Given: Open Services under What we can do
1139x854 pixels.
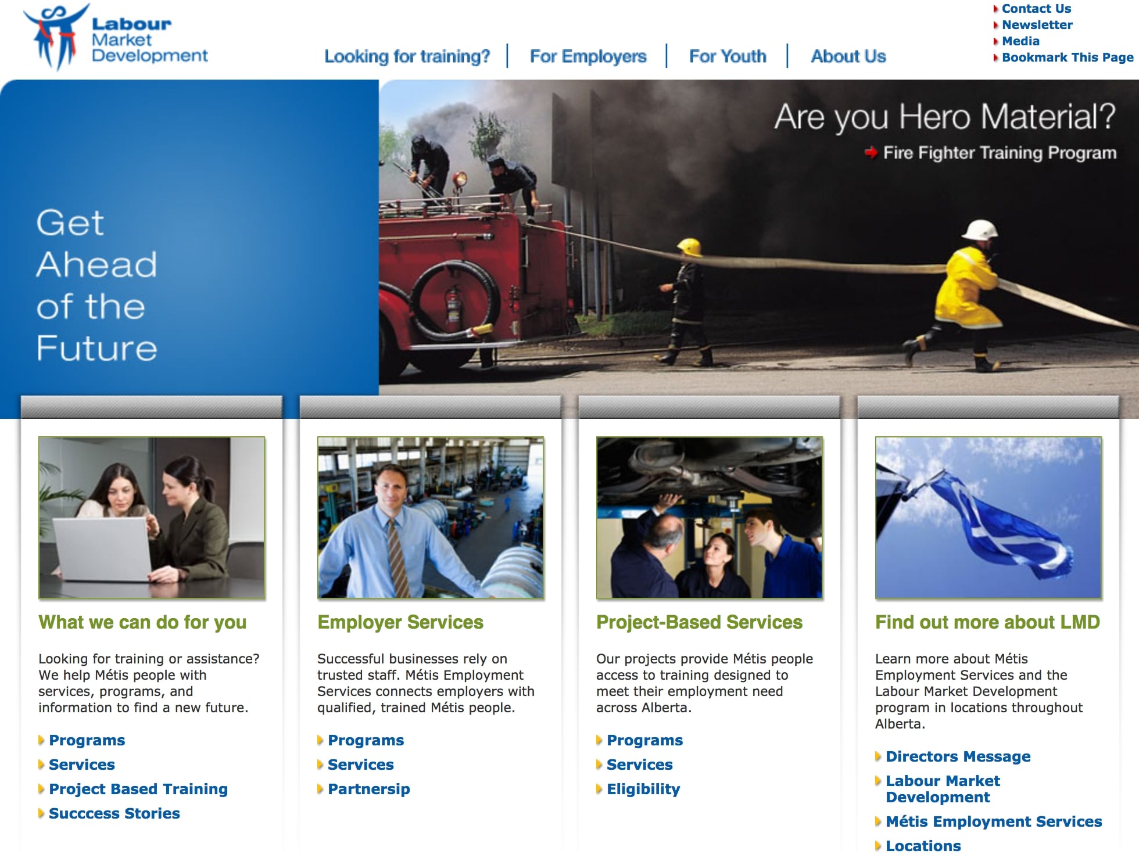Looking at the screenshot, I should coord(82,765).
